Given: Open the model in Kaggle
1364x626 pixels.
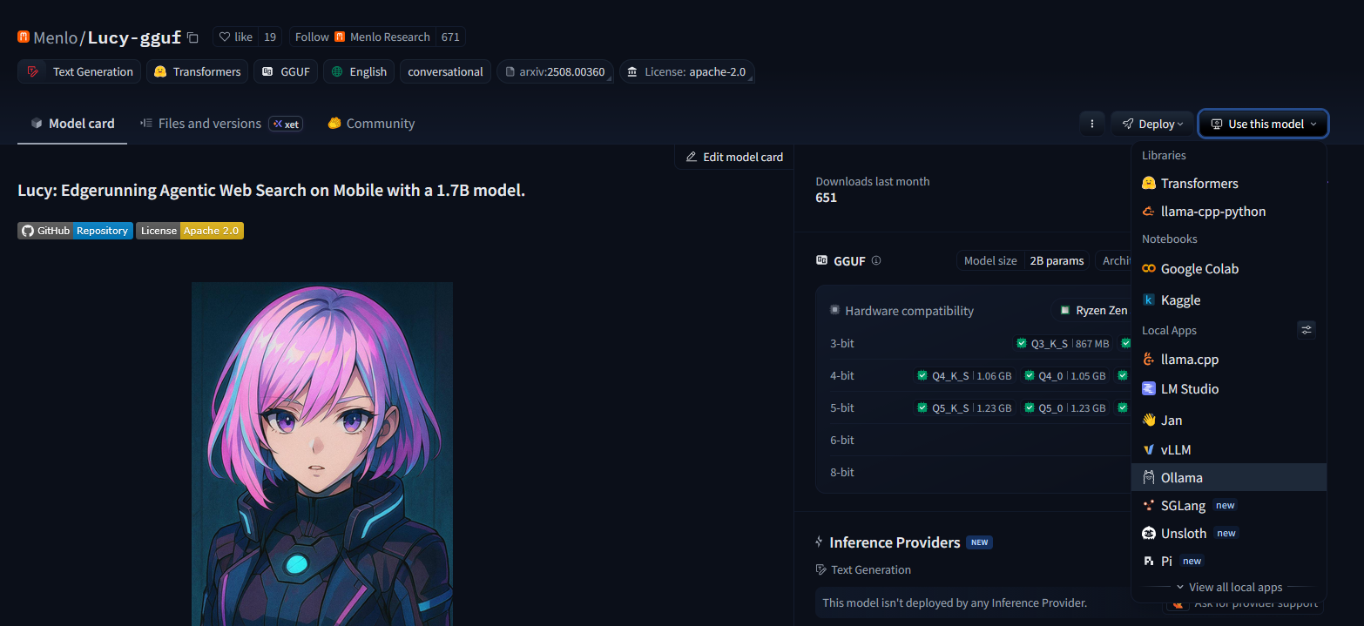Looking at the screenshot, I should (x=1180, y=300).
